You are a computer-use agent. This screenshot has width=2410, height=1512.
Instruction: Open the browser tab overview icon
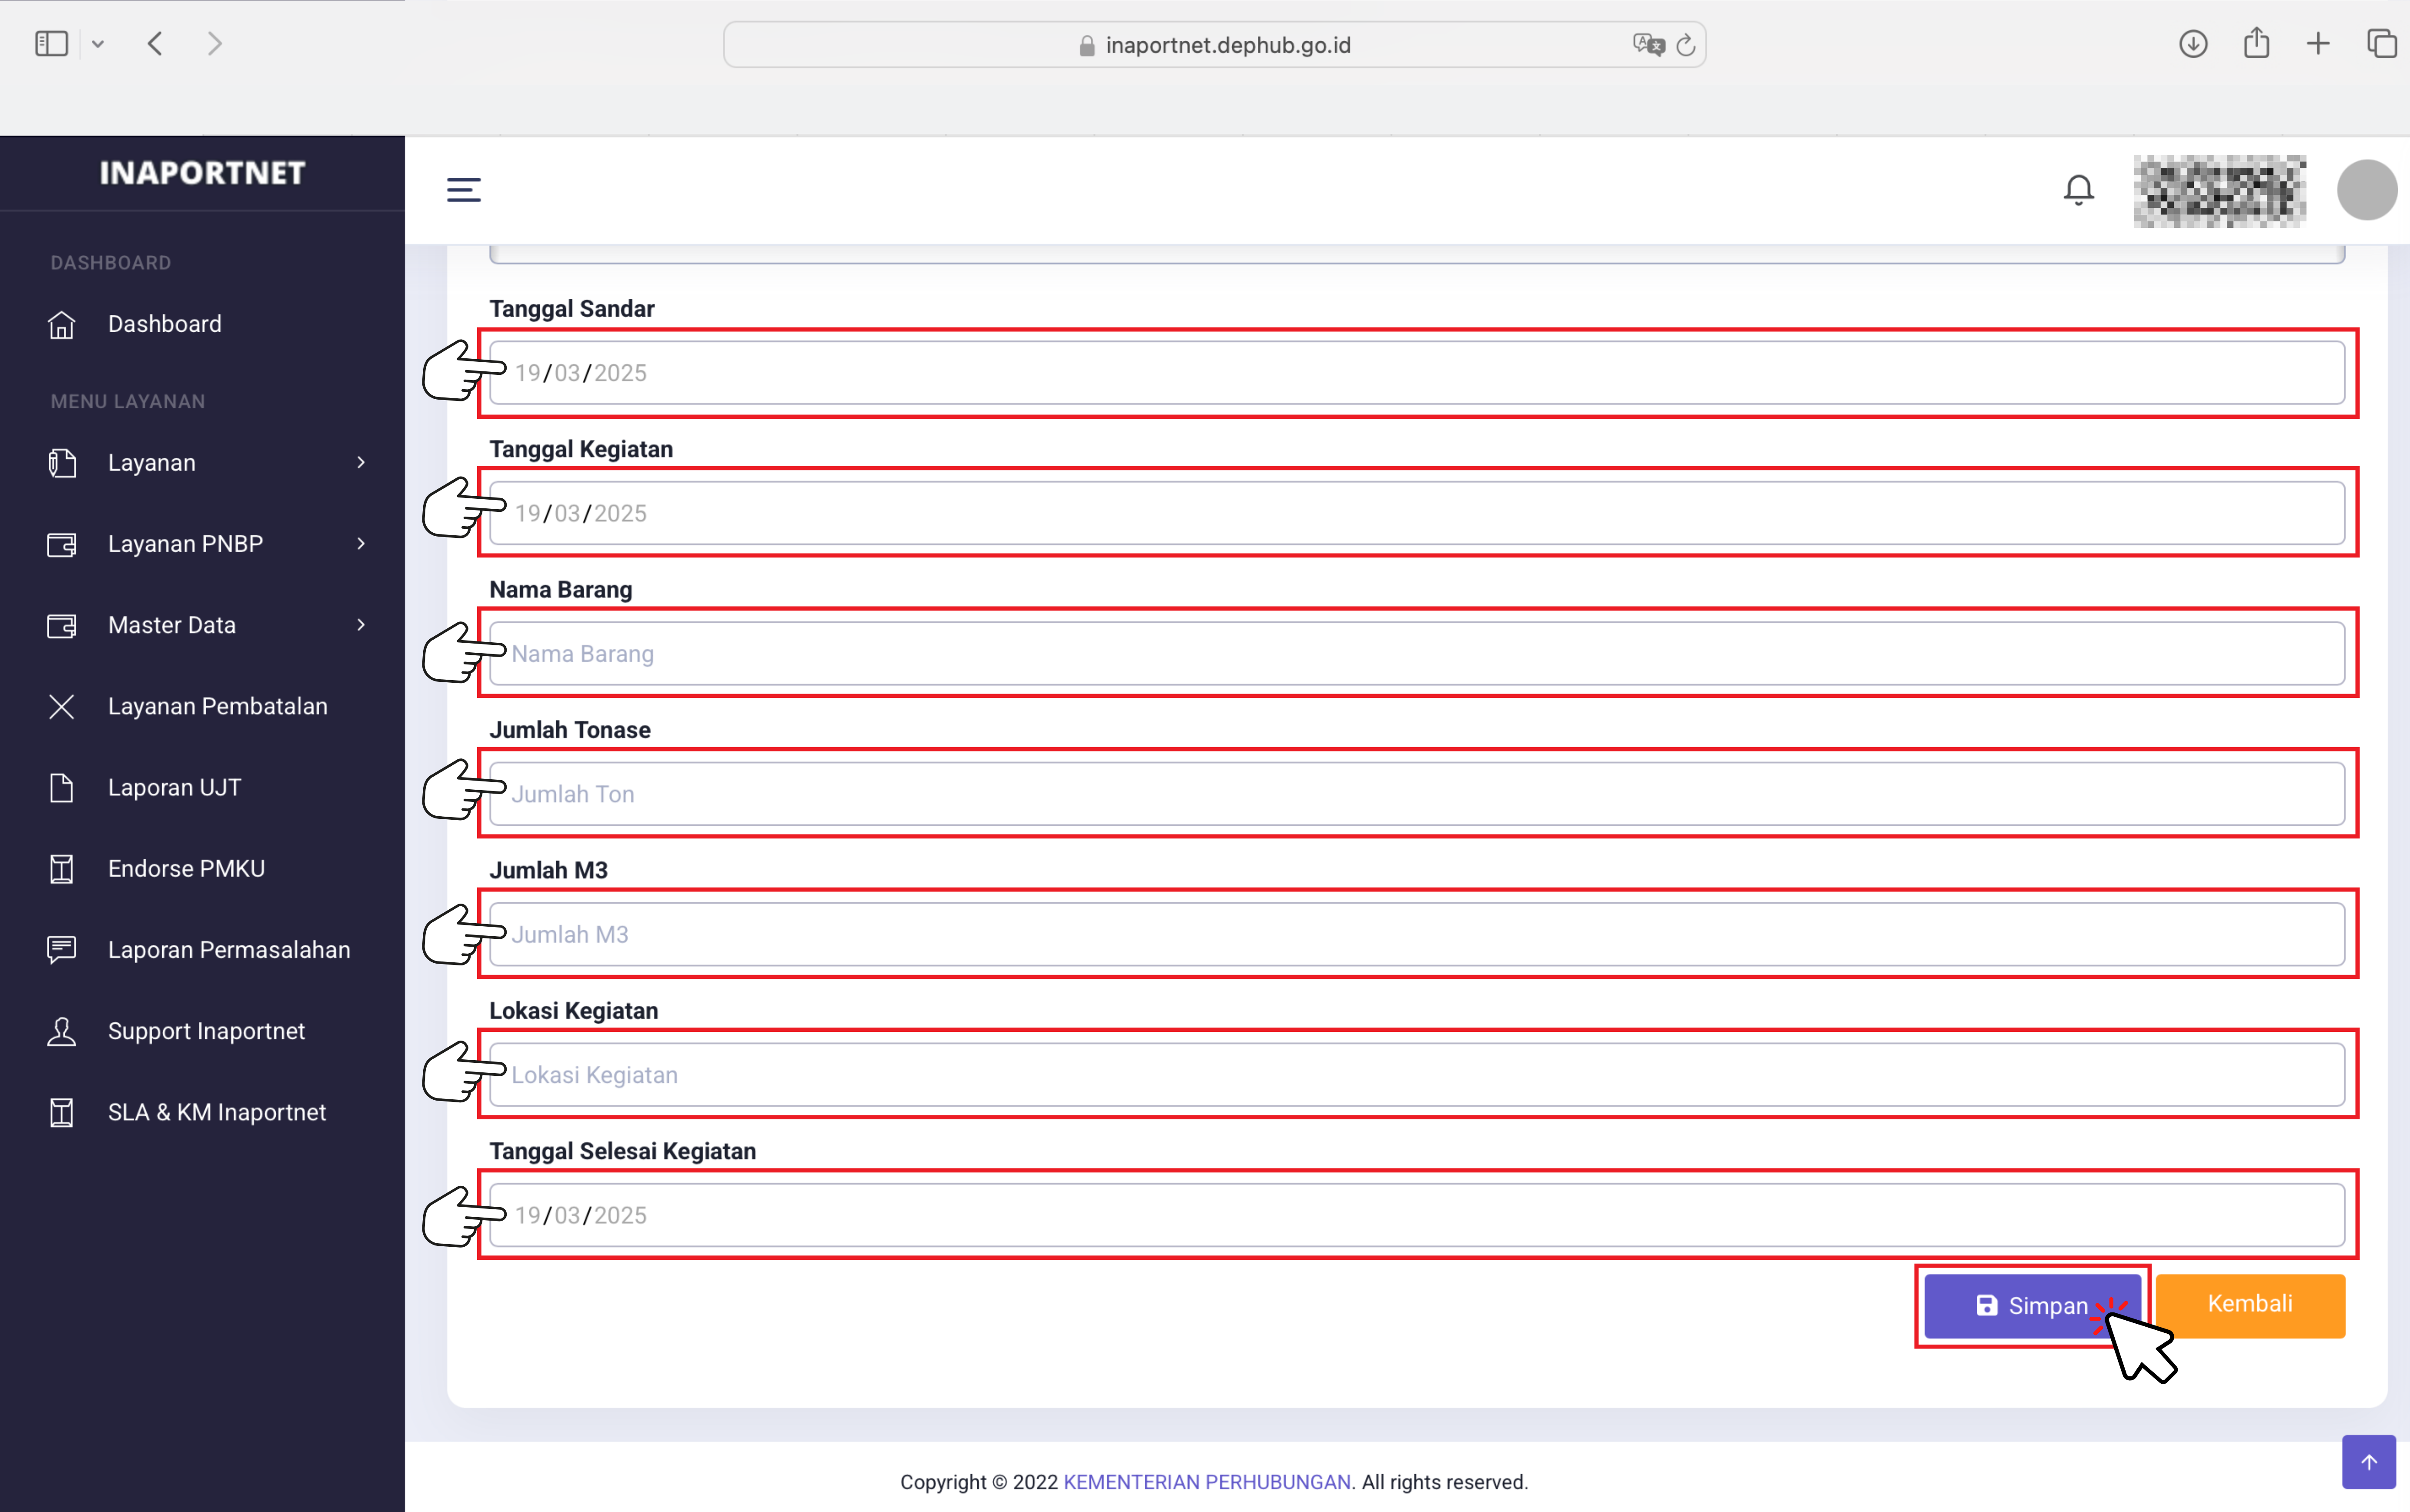tap(2381, 44)
